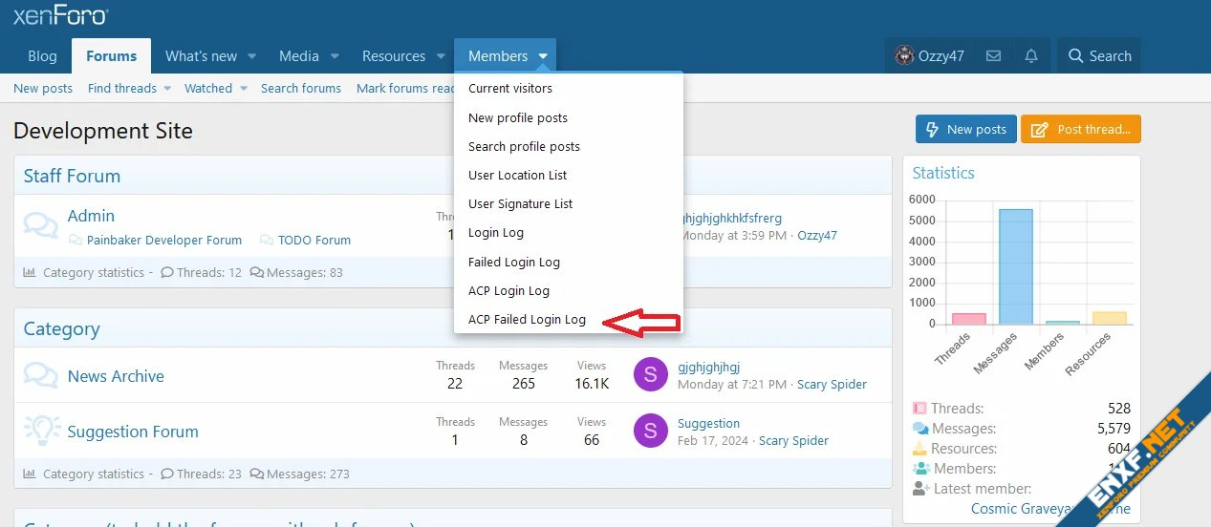Click the purple S avatar beside gjghjghjhgj

650,375
